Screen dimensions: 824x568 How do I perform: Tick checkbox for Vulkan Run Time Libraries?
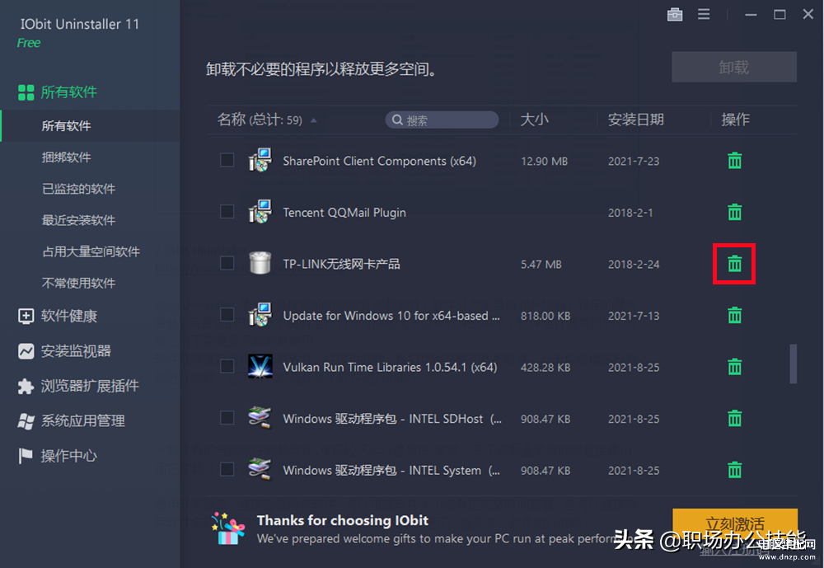tap(227, 366)
